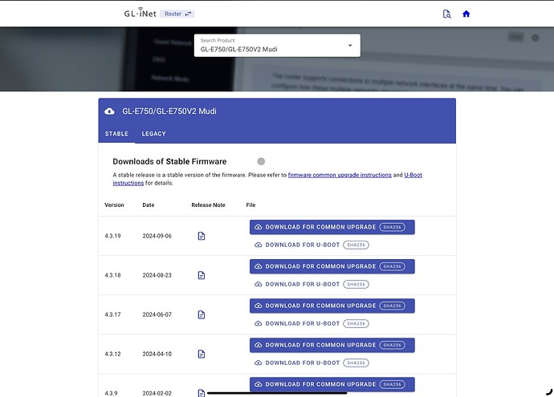Switch to the LEGACY tab
The height and width of the screenshot is (397, 554).
point(154,134)
